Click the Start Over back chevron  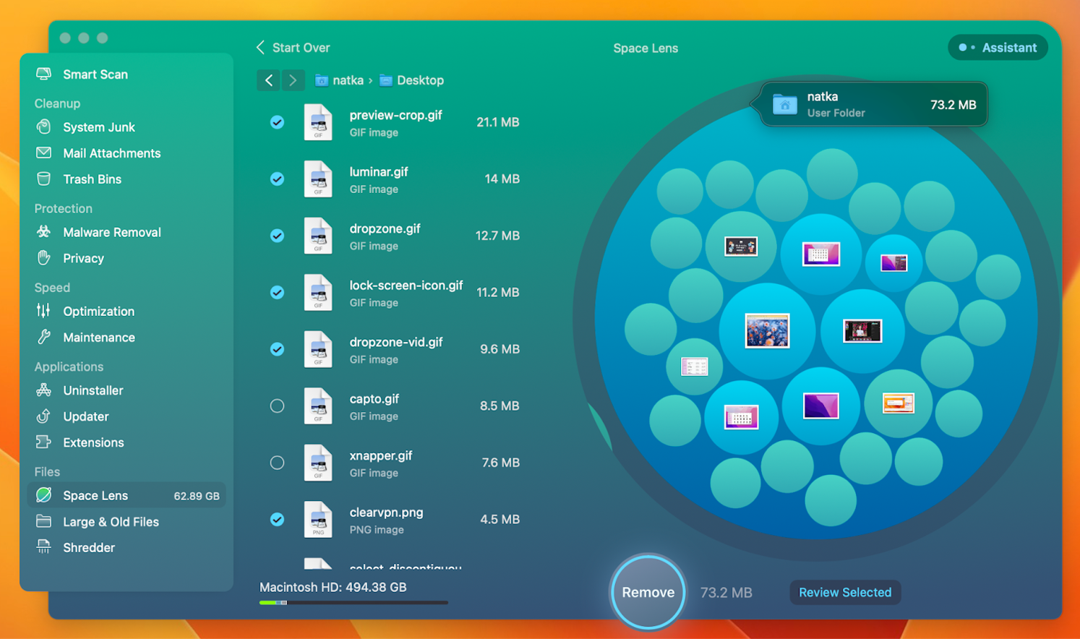(260, 48)
